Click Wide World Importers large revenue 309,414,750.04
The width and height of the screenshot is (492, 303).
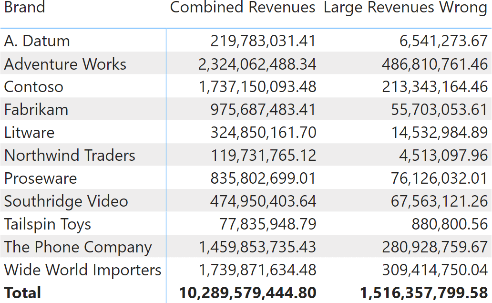[435, 270]
